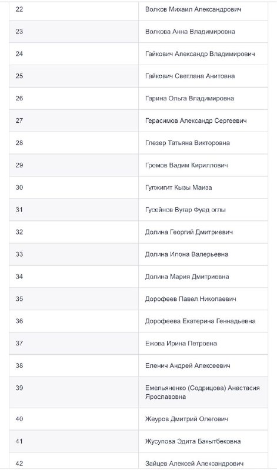Select row number 40 cell

[x=74, y=419]
